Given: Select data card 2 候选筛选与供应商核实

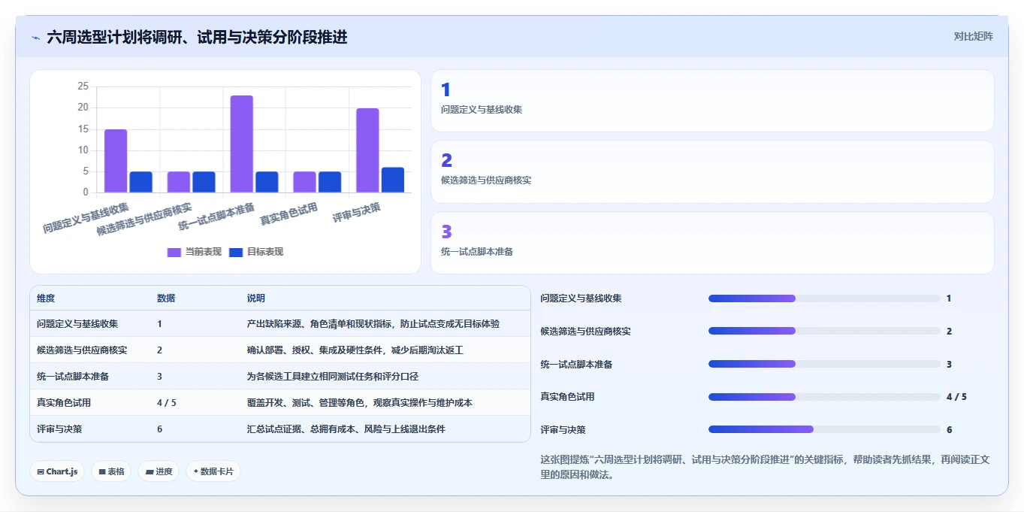Looking at the screenshot, I should tap(712, 171).
